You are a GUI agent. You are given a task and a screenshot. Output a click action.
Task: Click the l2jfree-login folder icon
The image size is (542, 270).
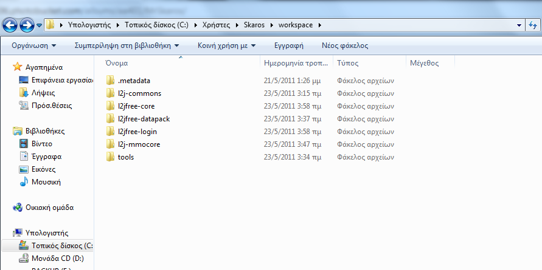tap(110, 132)
